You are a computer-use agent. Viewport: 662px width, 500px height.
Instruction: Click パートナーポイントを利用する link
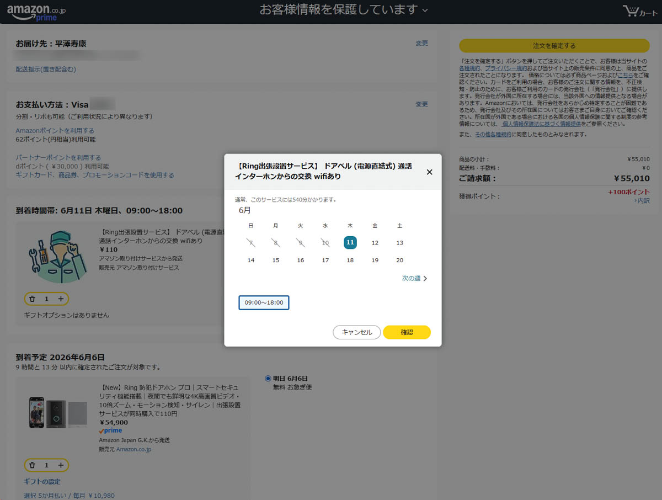[58, 157]
